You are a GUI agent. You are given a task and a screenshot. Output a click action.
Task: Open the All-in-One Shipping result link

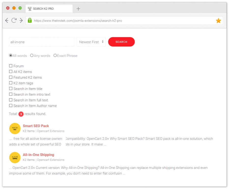pyautogui.click(x=38, y=155)
